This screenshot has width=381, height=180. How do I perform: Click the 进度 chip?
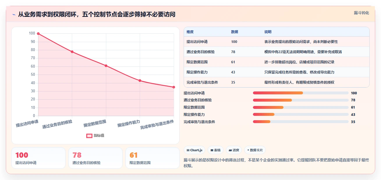click(234, 150)
